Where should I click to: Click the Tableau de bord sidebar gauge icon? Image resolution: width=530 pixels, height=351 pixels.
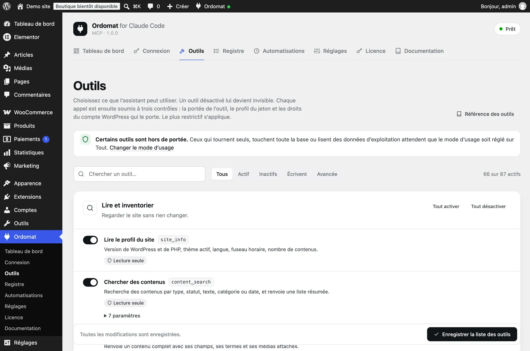pos(7,24)
